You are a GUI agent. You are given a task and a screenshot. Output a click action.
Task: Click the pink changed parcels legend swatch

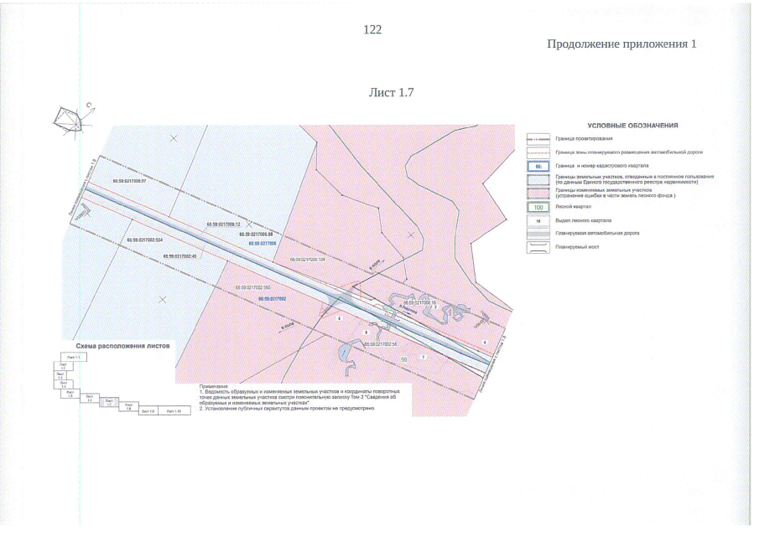coord(537,193)
